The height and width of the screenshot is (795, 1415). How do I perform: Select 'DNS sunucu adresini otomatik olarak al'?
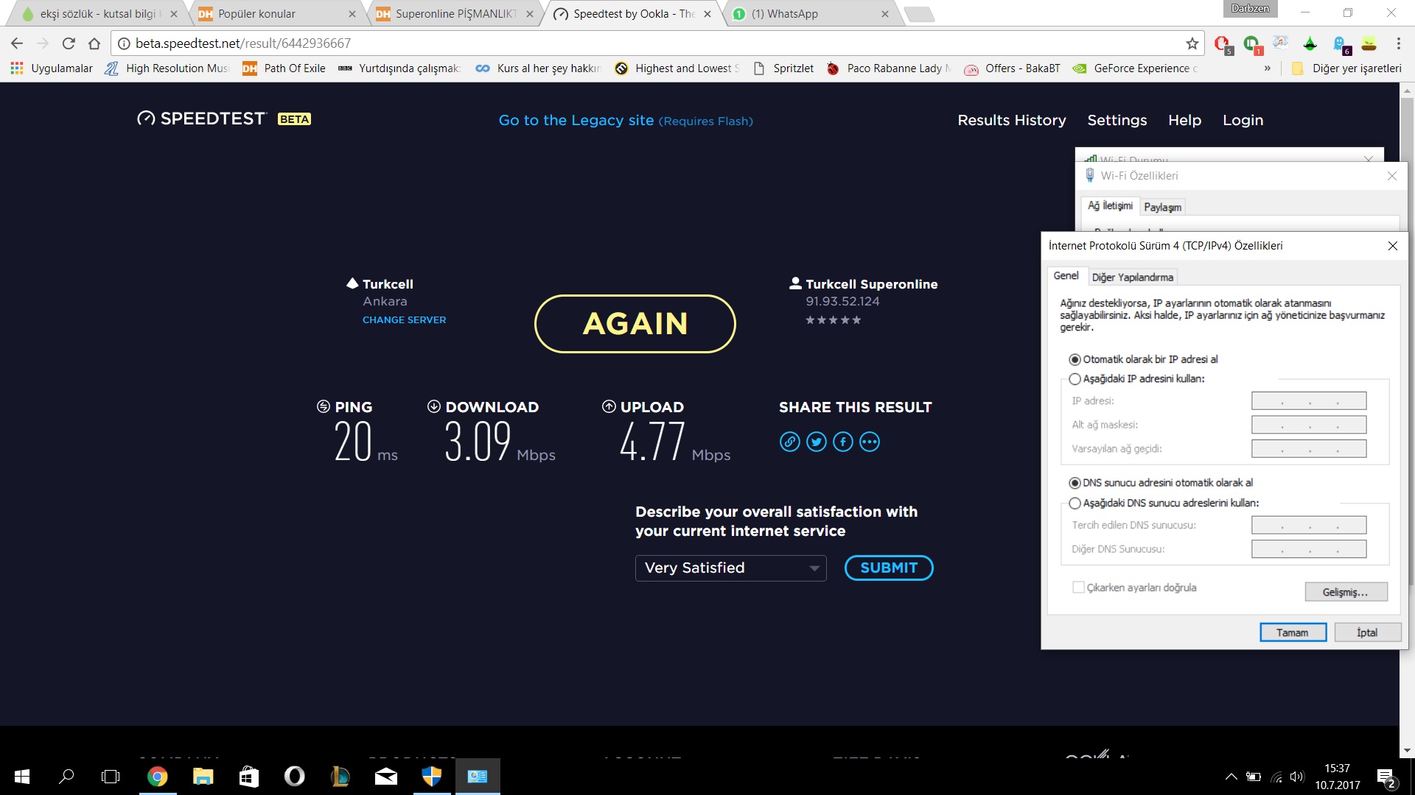coord(1161,483)
